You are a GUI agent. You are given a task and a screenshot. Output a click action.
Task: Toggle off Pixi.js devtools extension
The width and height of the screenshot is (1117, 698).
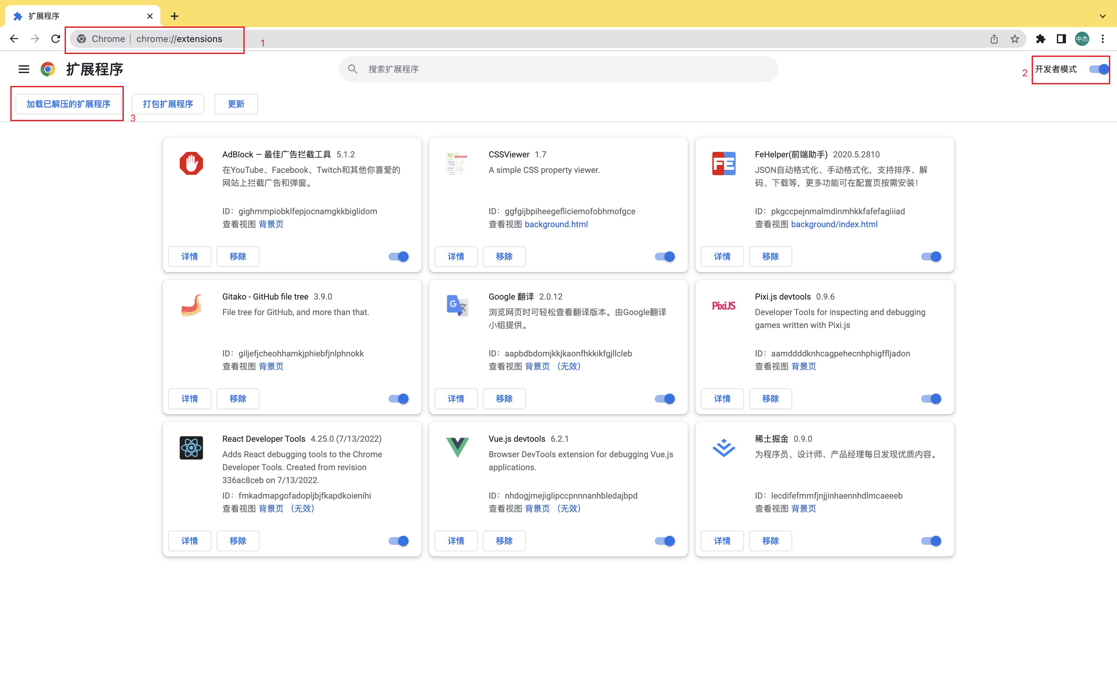click(931, 399)
